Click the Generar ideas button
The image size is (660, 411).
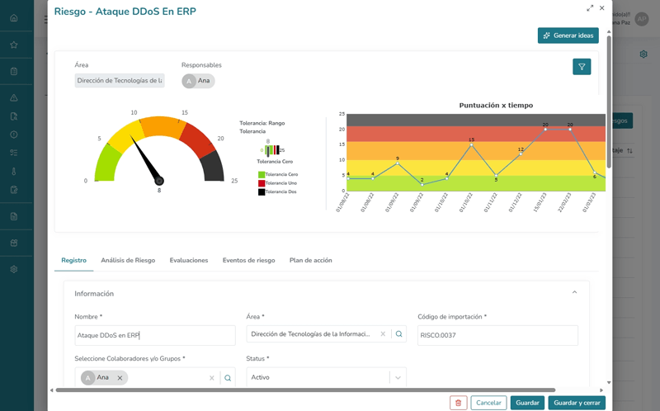568,35
